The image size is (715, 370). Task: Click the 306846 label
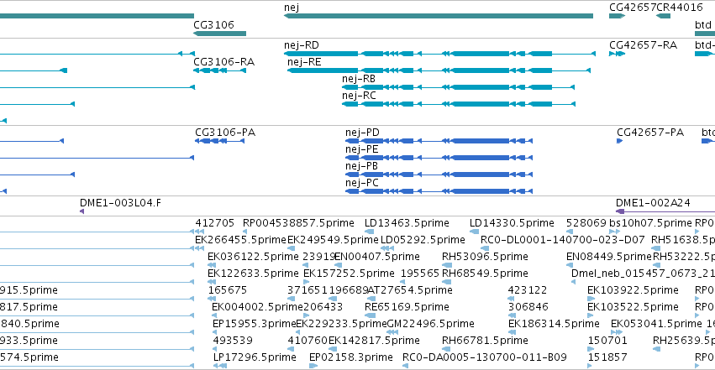pos(528,307)
